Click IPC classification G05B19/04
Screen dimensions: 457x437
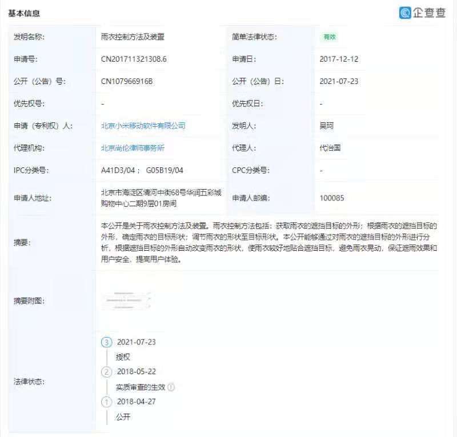pos(165,170)
